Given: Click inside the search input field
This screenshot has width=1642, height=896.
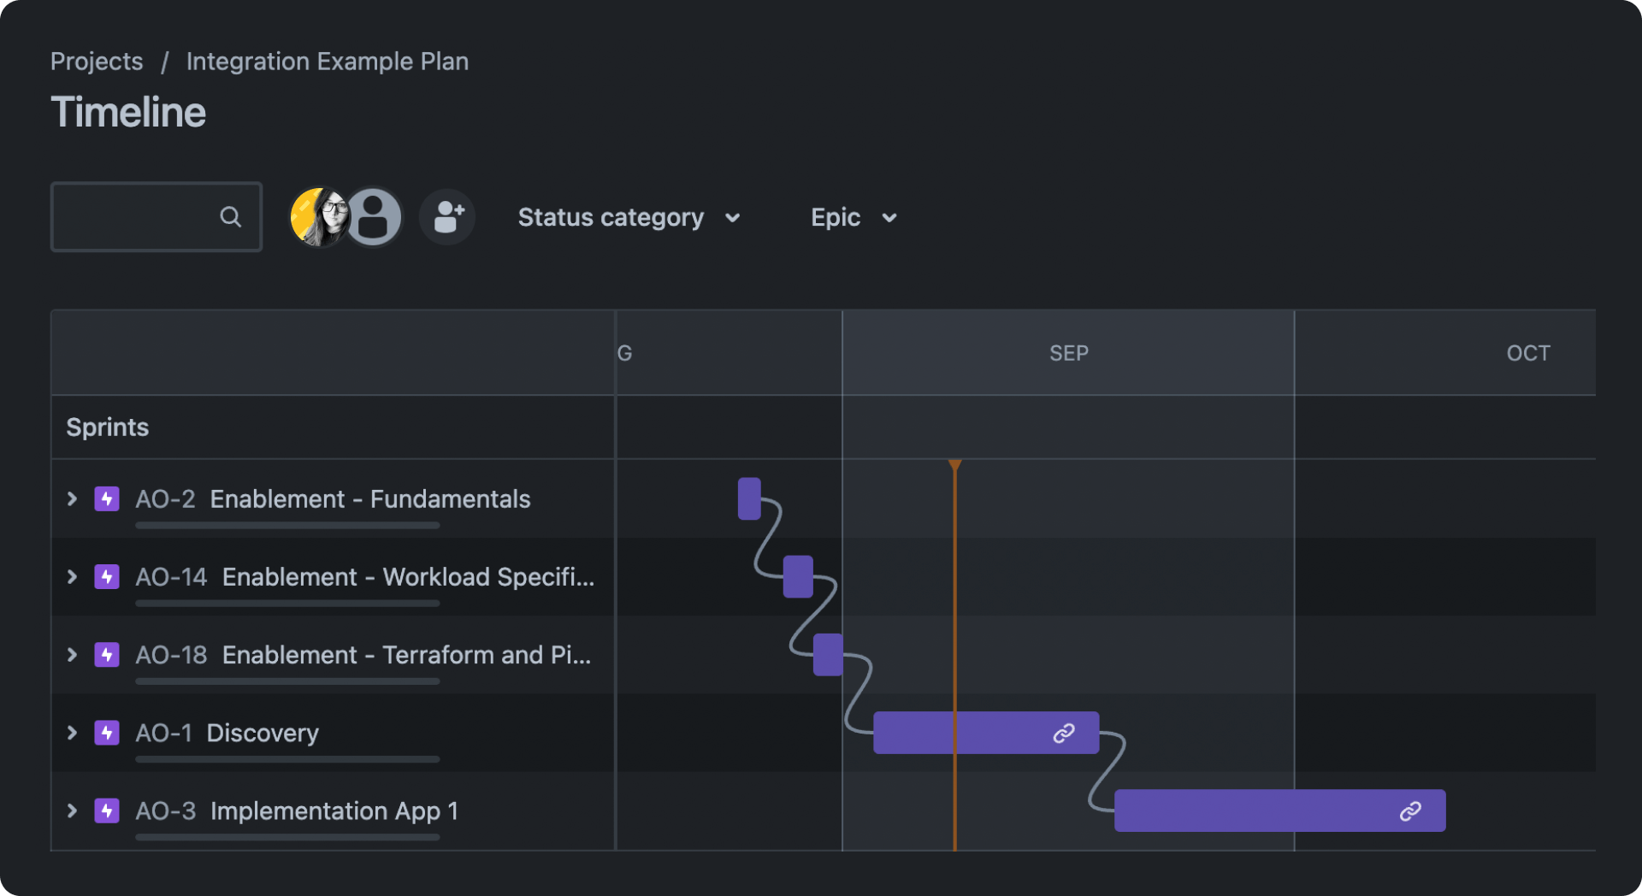Looking at the screenshot, I should pyautogui.click(x=133, y=217).
